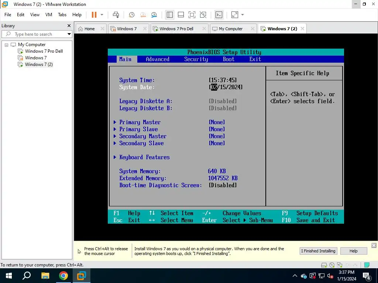Select the Boot BIOS menu
Image resolution: width=378 pixels, height=283 pixels.
[x=228, y=59]
